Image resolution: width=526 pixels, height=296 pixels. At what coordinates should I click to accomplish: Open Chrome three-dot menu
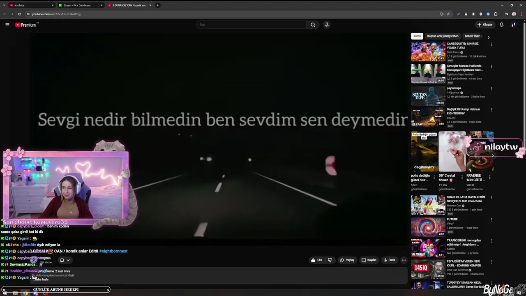click(x=521, y=14)
